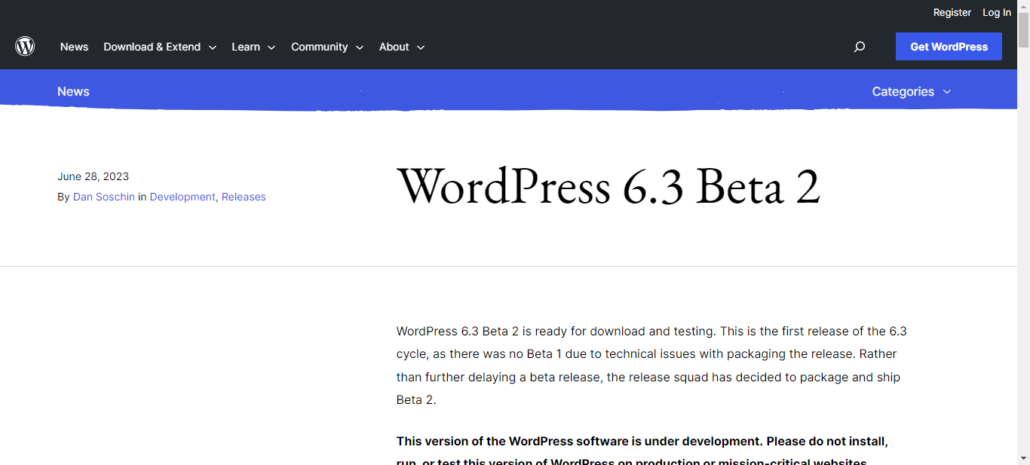1030x465 pixels.
Task: Click the WordPress logo icon
Action: [x=25, y=47]
